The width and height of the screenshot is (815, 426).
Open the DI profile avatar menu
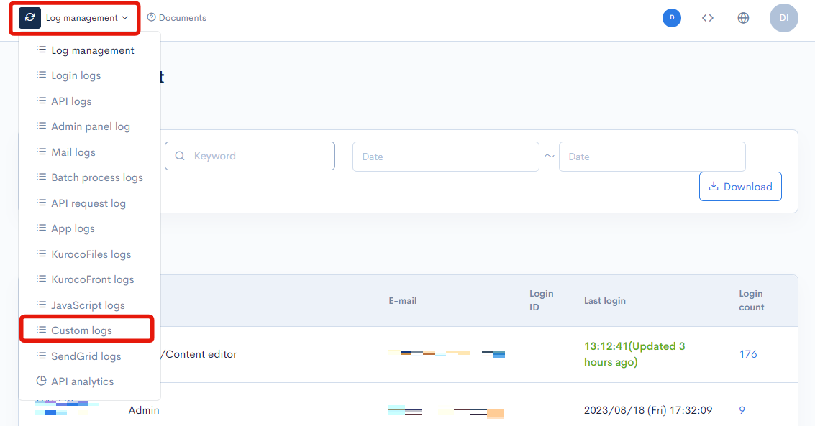click(784, 17)
